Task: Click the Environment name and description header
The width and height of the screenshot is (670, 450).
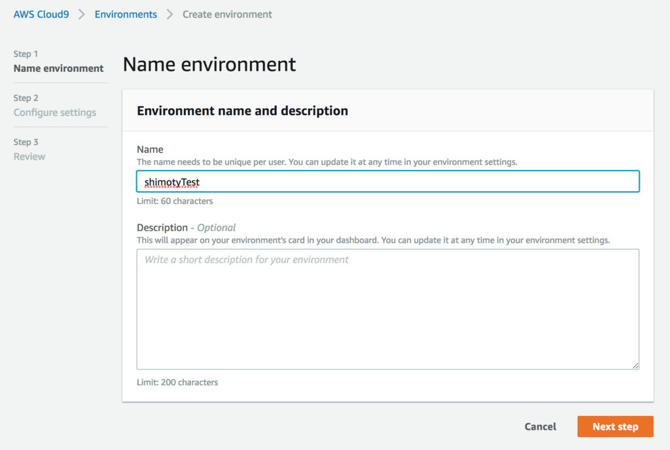Action: [x=242, y=111]
